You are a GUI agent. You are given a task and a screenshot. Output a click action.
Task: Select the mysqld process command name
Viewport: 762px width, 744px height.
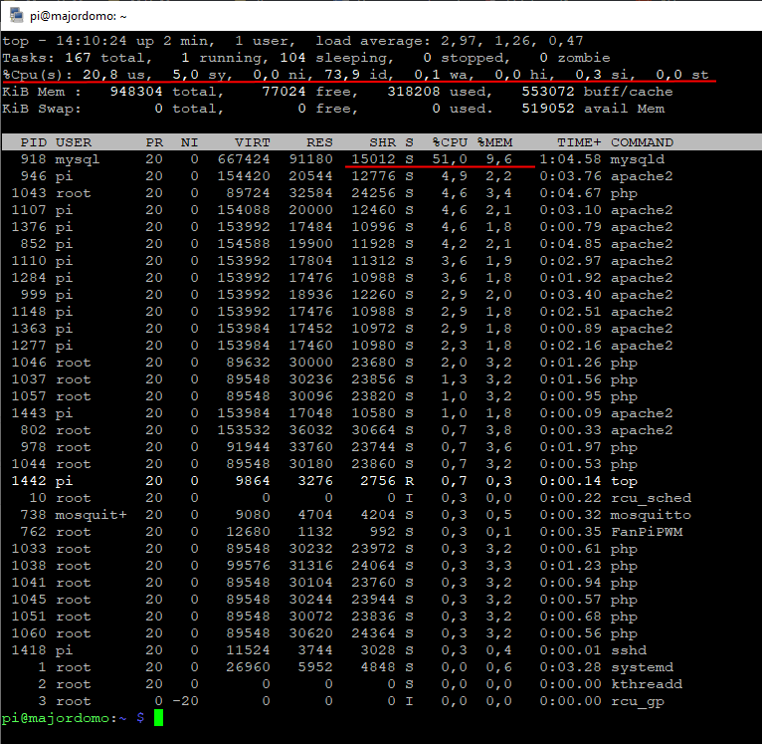click(637, 159)
